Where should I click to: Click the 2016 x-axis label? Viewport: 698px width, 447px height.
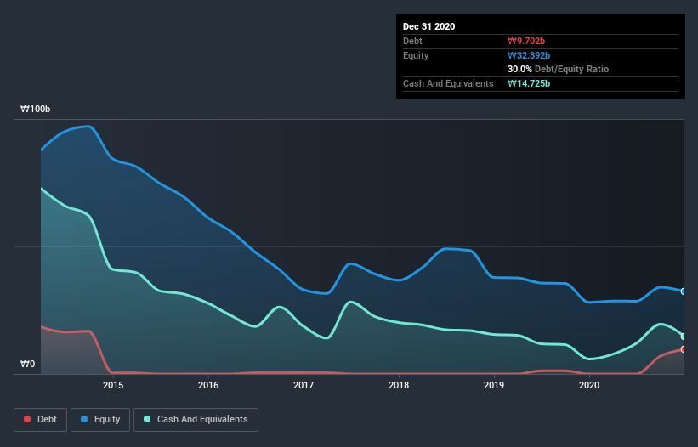point(208,385)
